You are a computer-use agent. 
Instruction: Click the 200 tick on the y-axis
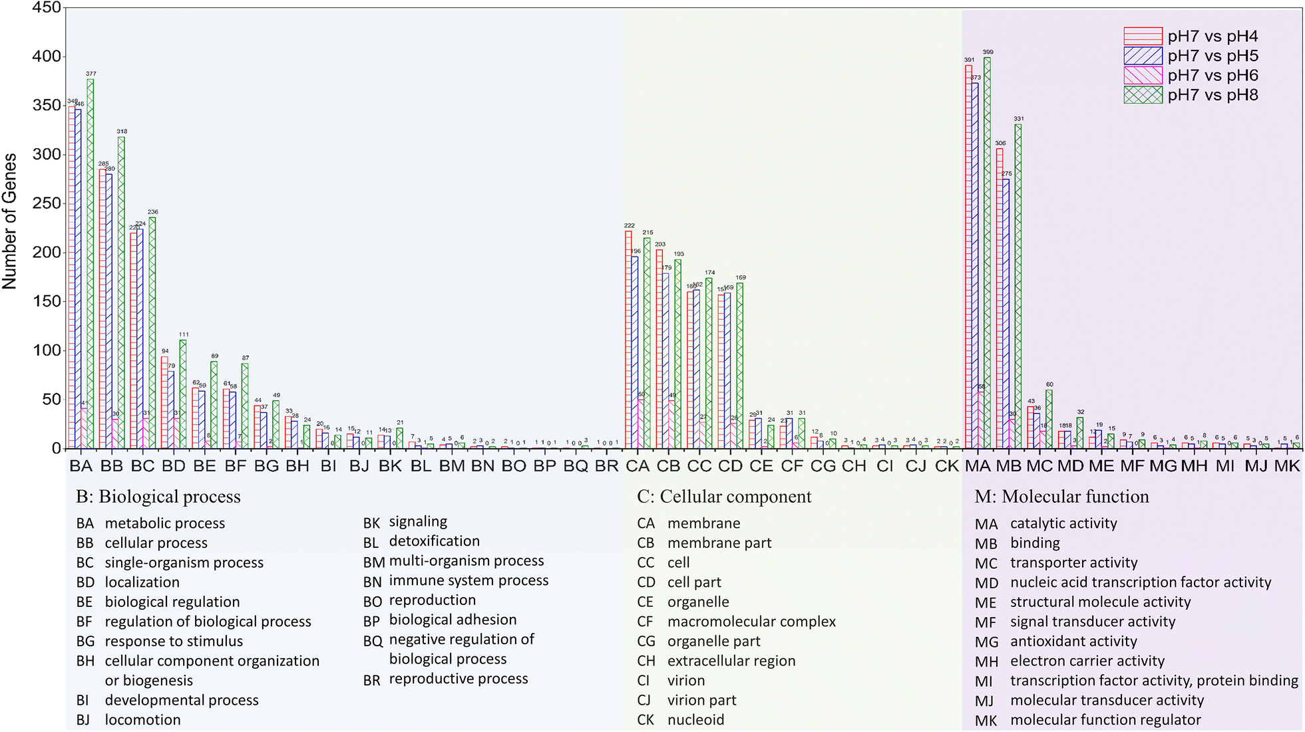click(x=46, y=253)
